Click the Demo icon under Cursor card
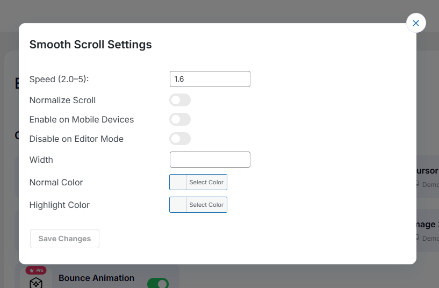The width and height of the screenshot is (439, 288). pos(418,184)
